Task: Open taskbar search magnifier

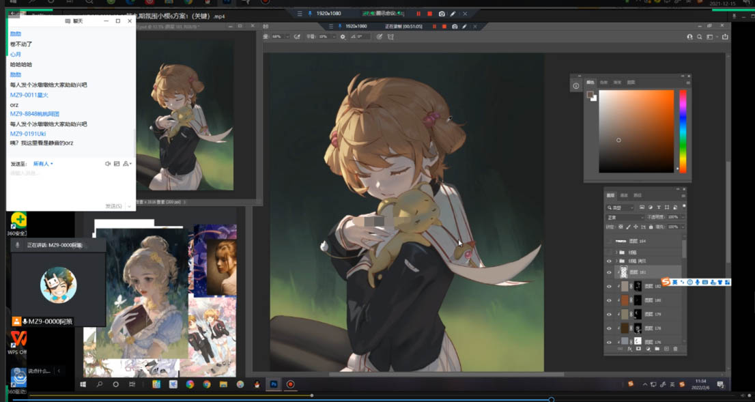Action: tap(100, 384)
